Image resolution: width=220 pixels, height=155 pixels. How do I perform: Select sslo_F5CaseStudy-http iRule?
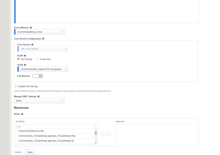click(x=55, y=136)
